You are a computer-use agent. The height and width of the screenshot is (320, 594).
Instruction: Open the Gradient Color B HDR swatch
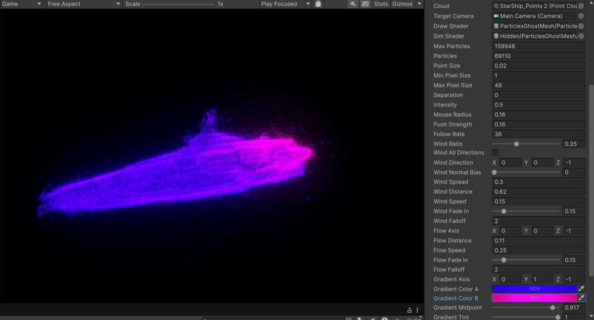tap(535, 298)
